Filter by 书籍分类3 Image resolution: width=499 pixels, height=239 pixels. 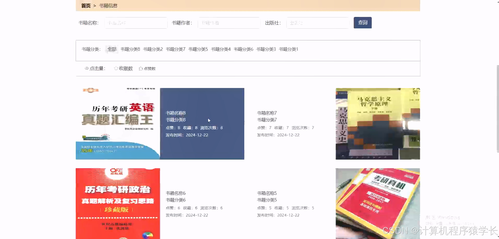pos(266,49)
